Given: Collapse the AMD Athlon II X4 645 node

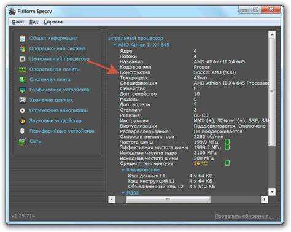Looking at the screenshot, I should (x=115, y=45).
